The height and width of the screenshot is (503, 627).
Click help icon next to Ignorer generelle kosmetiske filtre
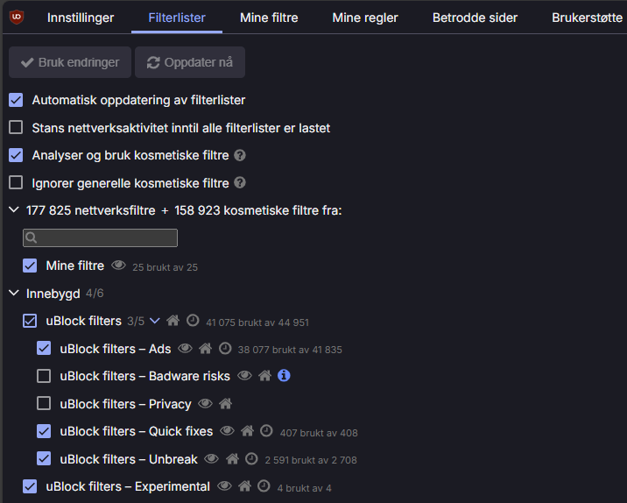pyautogui.click(x=240, y=183)
